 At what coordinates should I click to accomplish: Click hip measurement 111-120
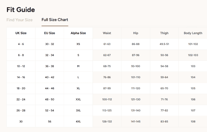(136, 88)
